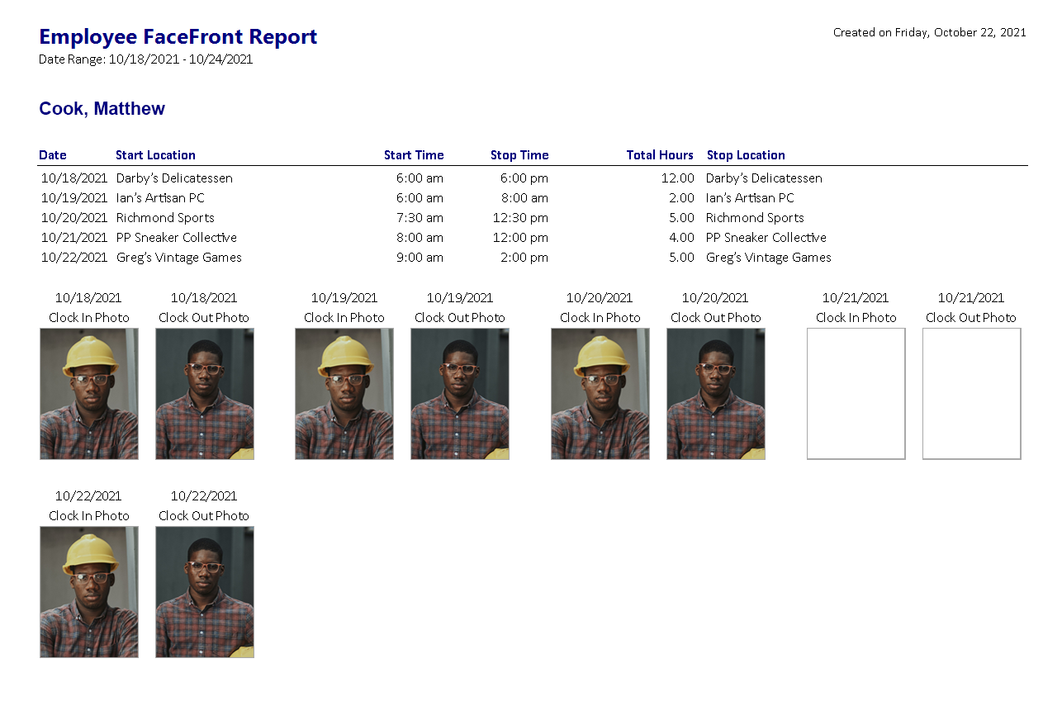Click the empty 10/21/2021 Clock Out photo box

pyautogui.click(x=971, y=393)
